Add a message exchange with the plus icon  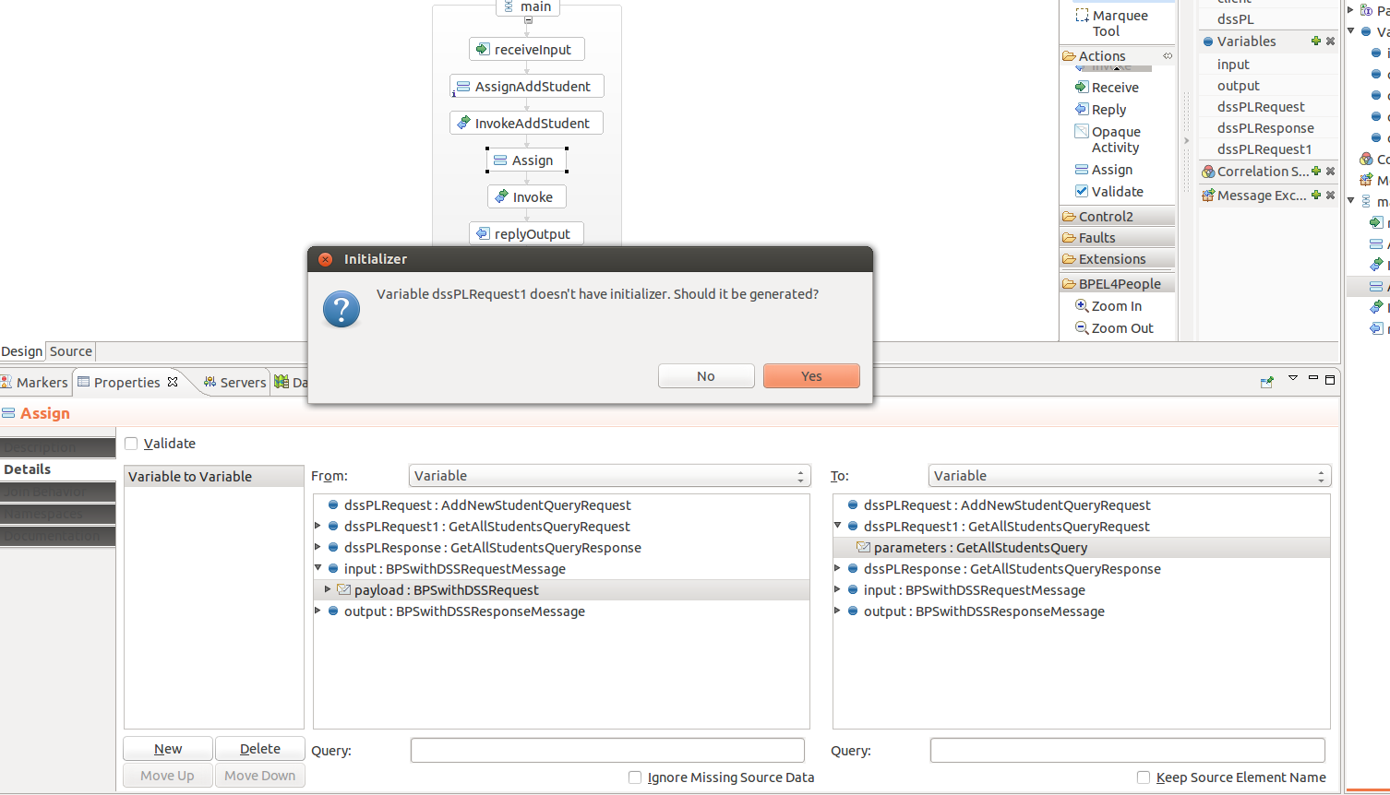click(x=1316, y=196)
